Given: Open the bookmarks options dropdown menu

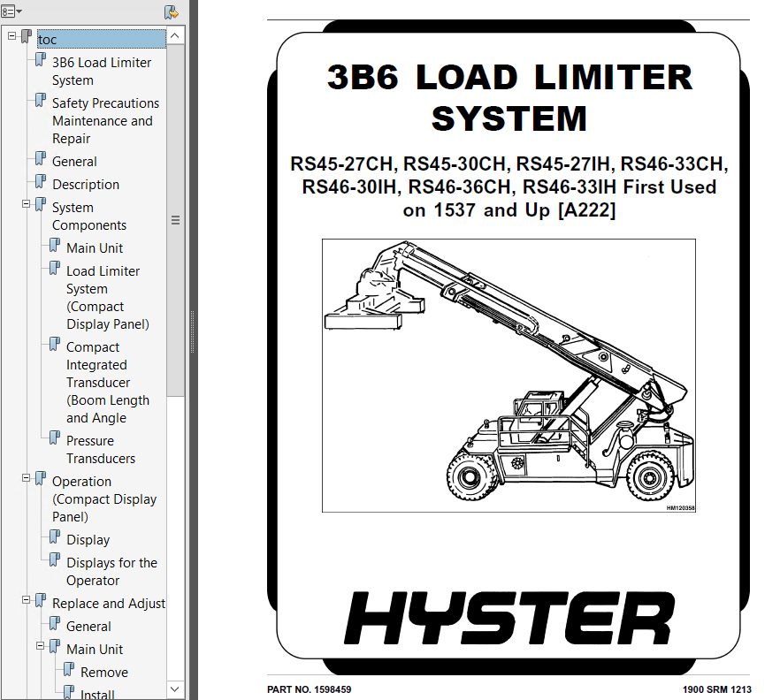Looking at the screenshot, I should [12, 11].
